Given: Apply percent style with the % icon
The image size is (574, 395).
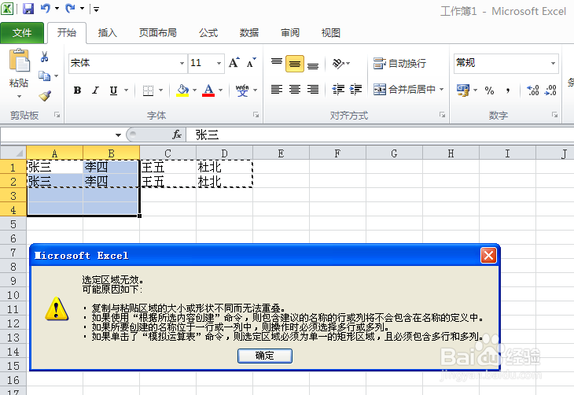Looking at the screenshot, I should pyautogui.click(x=489, y=90).
